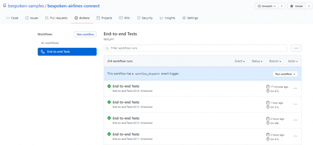Go to the Security tab
313x145 pixels.
coord(145,18)
